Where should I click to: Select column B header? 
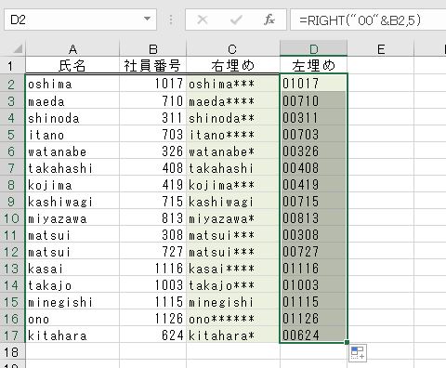coord(153,49)
